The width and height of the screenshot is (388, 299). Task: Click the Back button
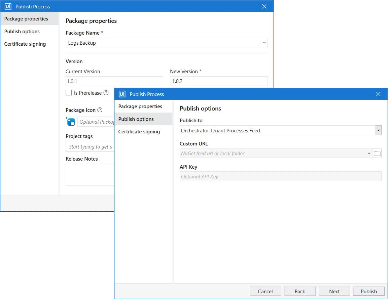(x=299, y=291)
